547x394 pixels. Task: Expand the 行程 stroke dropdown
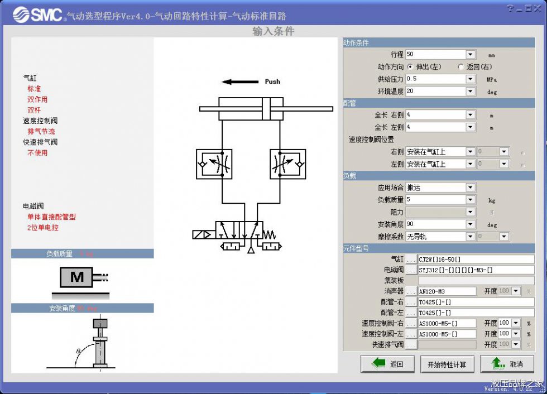click(x=471, y=55)
